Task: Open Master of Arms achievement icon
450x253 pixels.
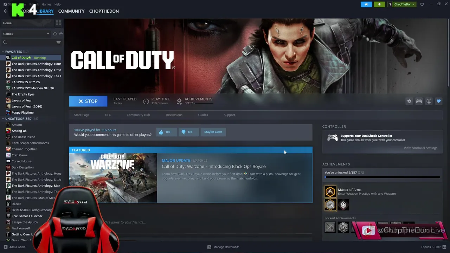Action: [x=330, y=192]
